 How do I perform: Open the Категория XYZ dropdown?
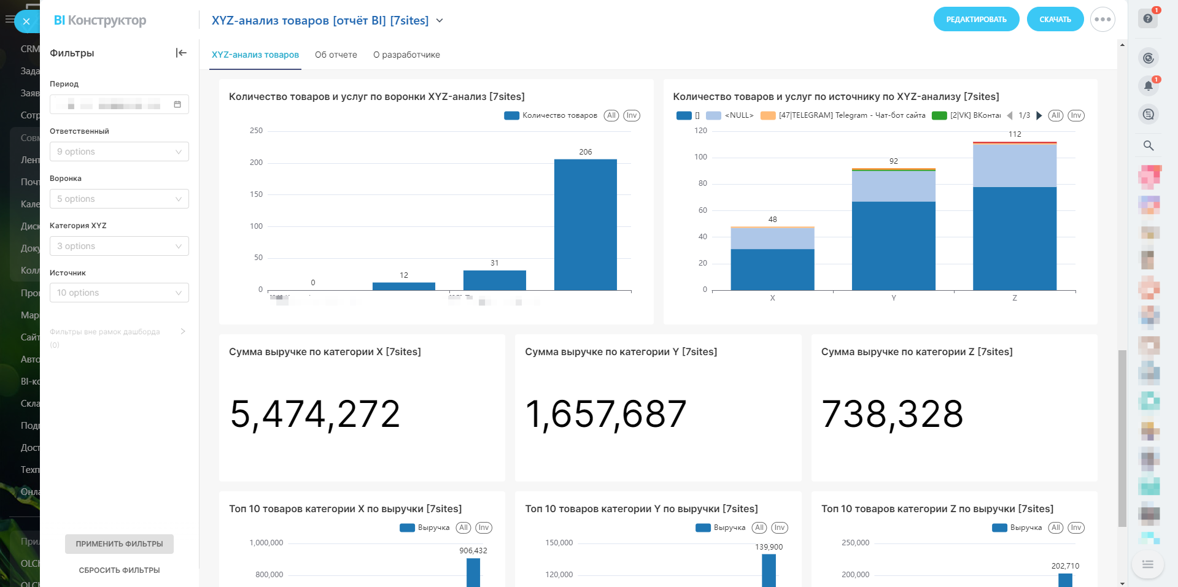[x=119, y=246]
